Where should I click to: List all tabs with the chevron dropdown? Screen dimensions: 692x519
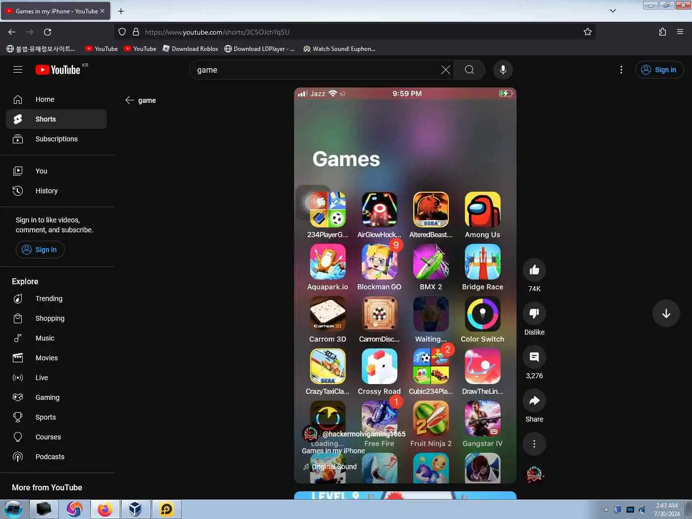[612, 11]
